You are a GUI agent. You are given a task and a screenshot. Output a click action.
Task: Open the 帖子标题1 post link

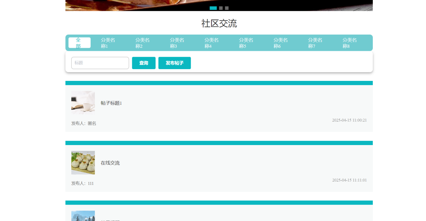[x=111, y=103]
